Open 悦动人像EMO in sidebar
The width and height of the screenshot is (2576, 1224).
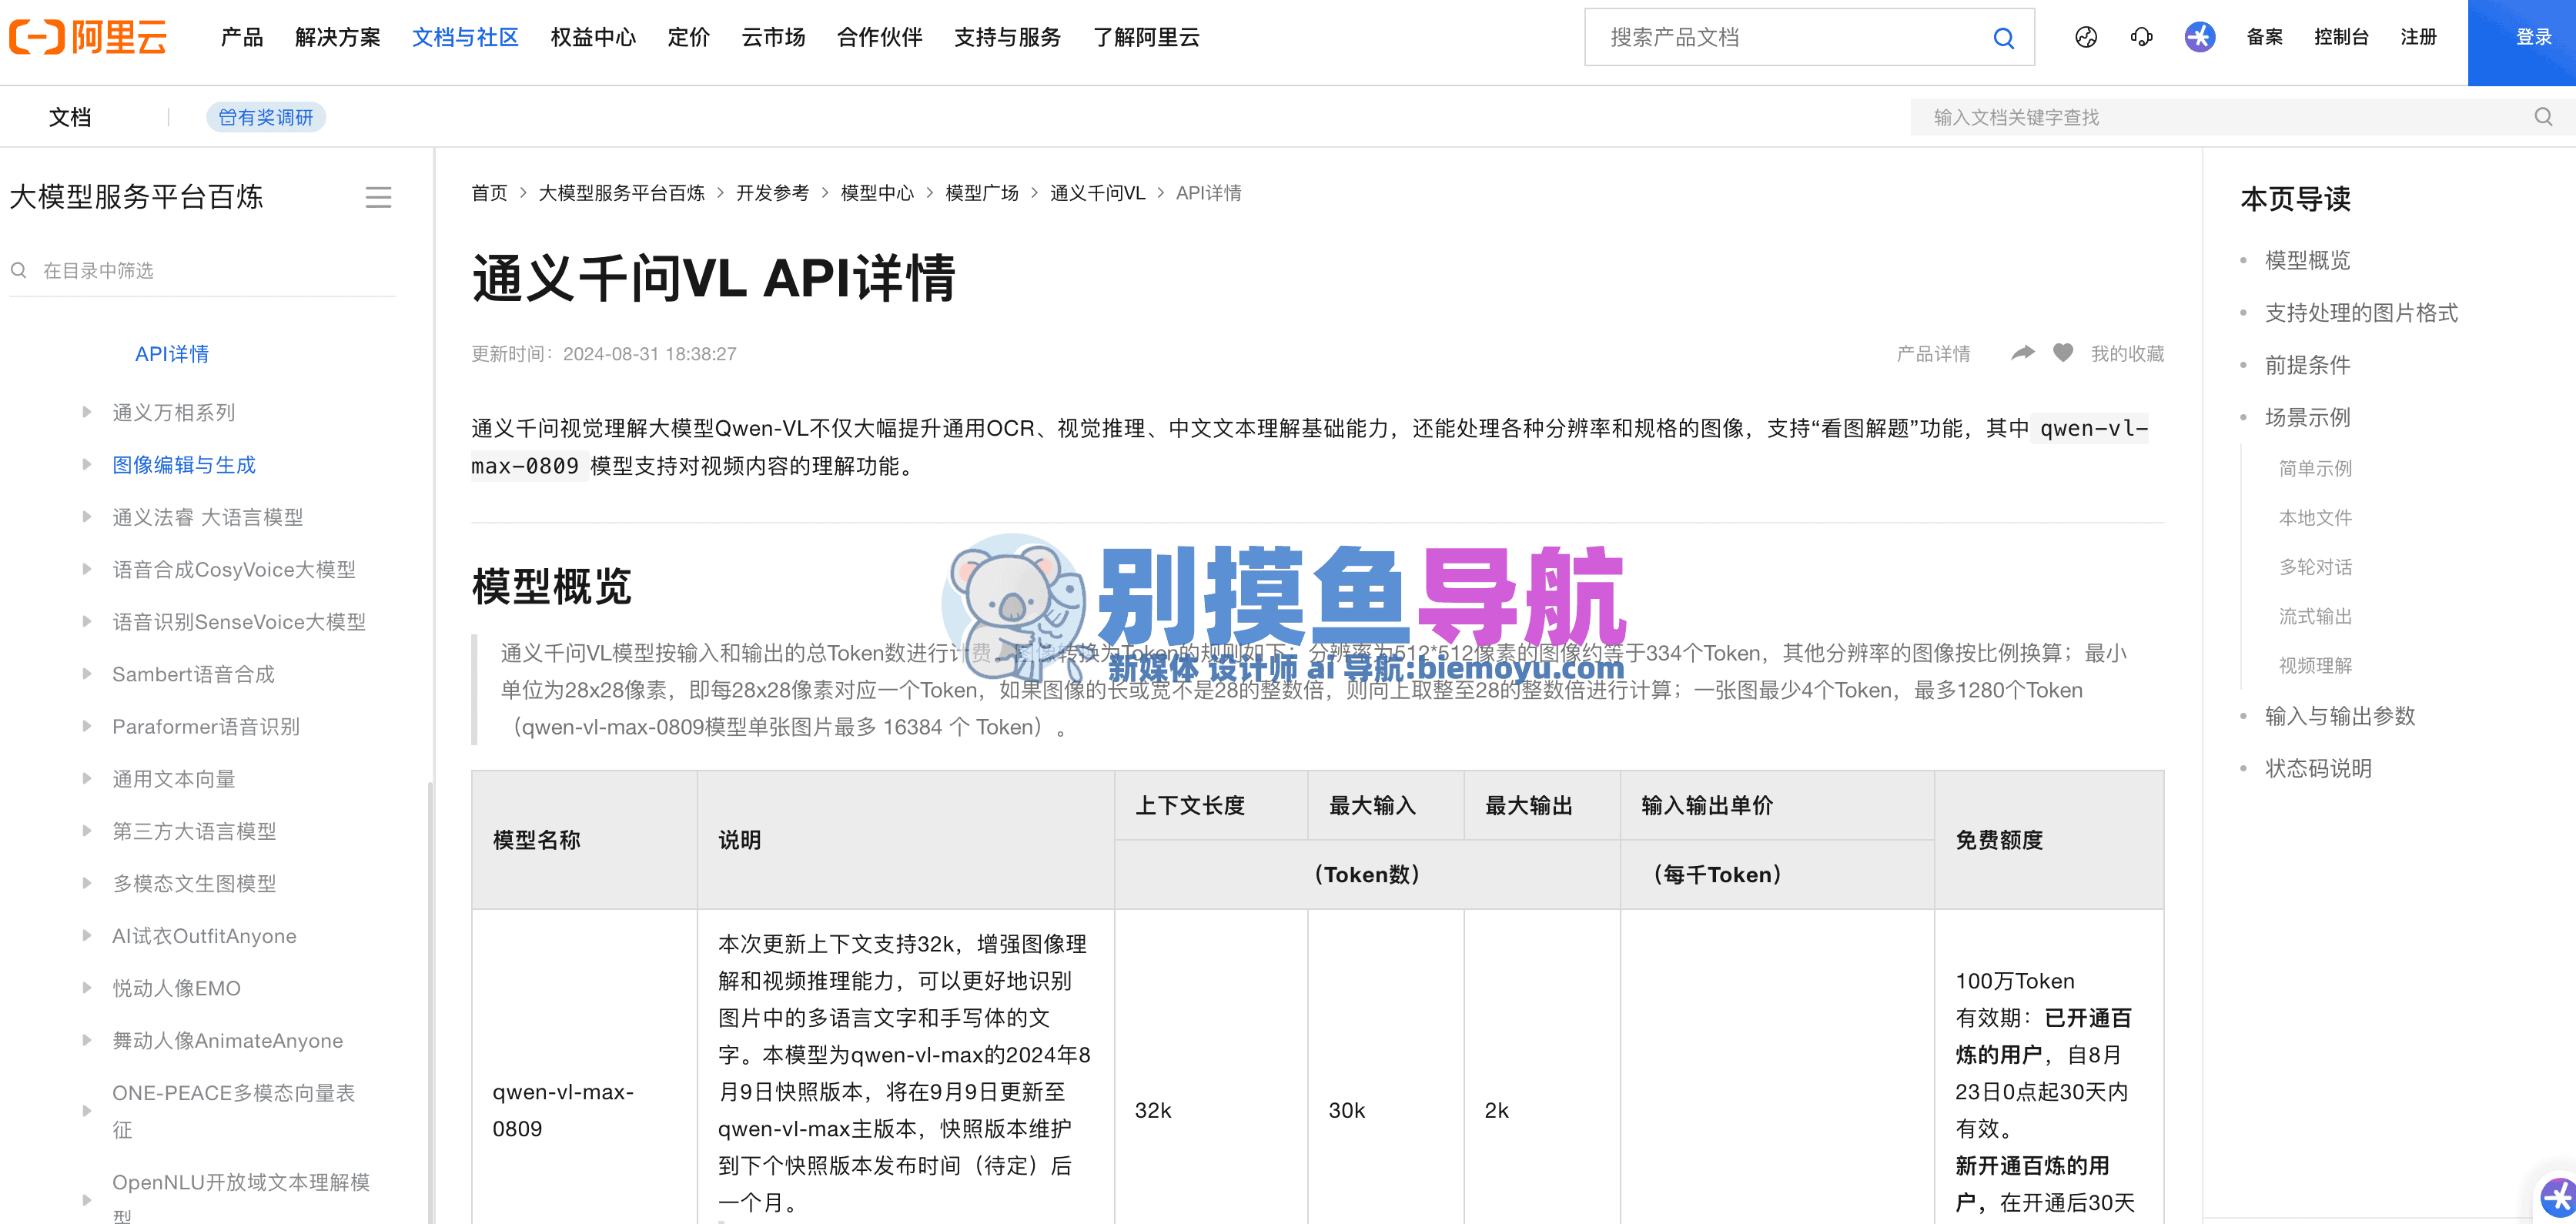[176, 987]
